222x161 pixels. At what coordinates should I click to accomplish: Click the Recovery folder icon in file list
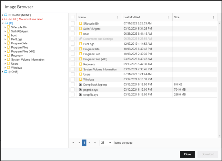[x=81, y=64]
